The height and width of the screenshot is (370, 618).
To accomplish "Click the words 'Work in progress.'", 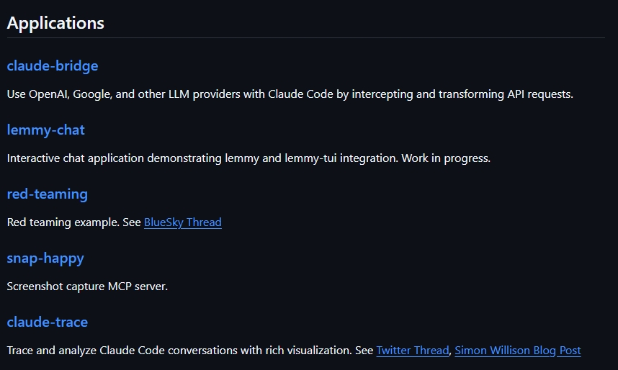I will pos(446,158).
